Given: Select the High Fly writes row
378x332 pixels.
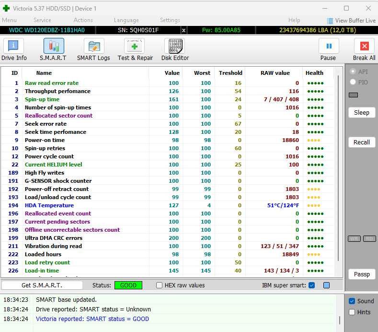Looking at the screenshot, I should 168,173.
